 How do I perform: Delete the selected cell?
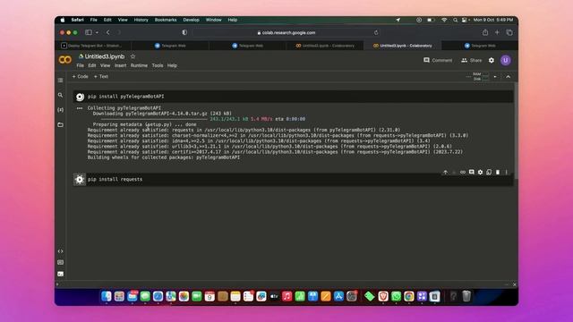point(498,172)
